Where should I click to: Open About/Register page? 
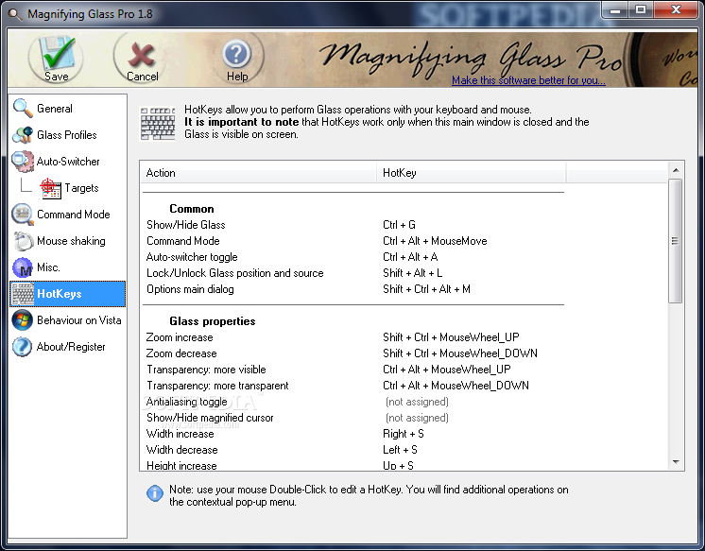pos(71,347)
